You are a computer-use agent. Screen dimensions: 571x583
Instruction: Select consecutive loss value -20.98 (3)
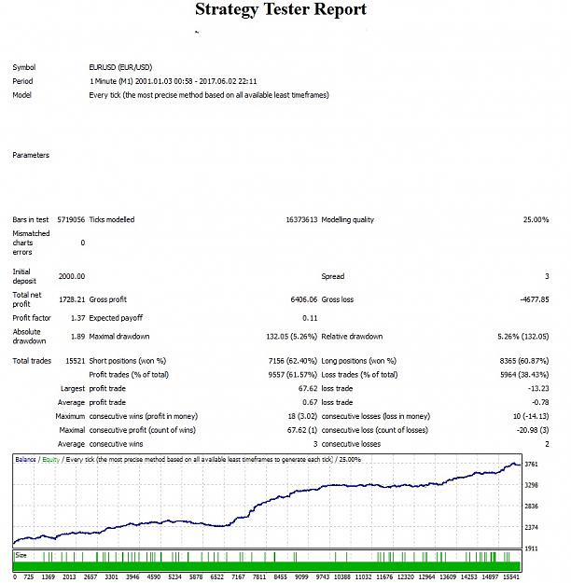[533, 430]
